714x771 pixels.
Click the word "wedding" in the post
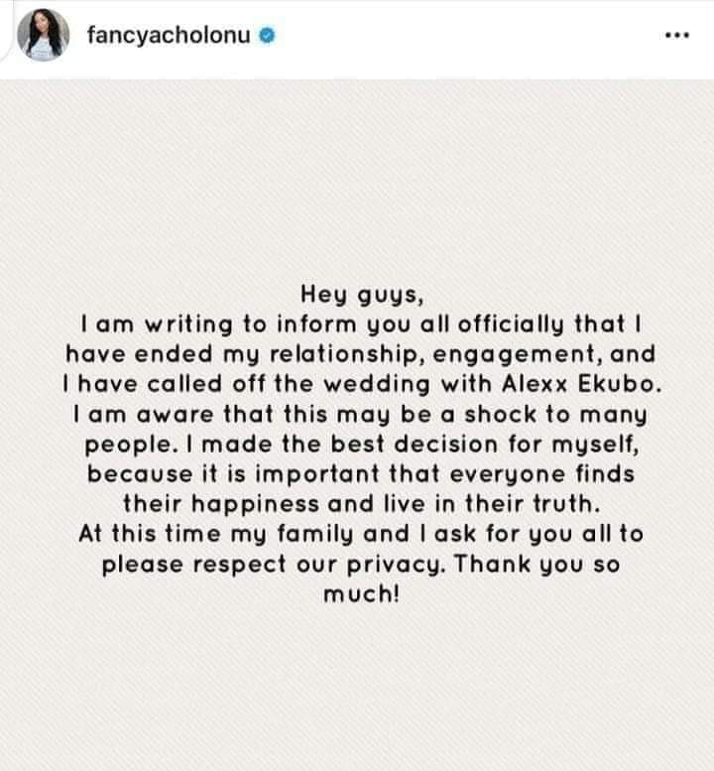tap(377, 384)
